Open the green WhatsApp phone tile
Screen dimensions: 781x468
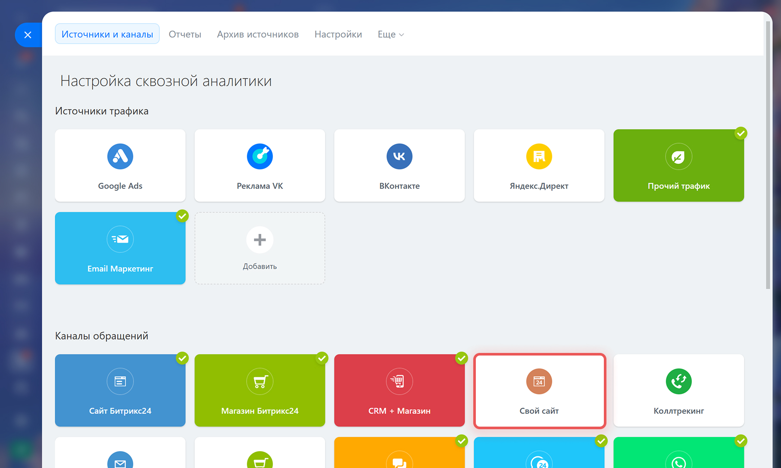(679, 452)
